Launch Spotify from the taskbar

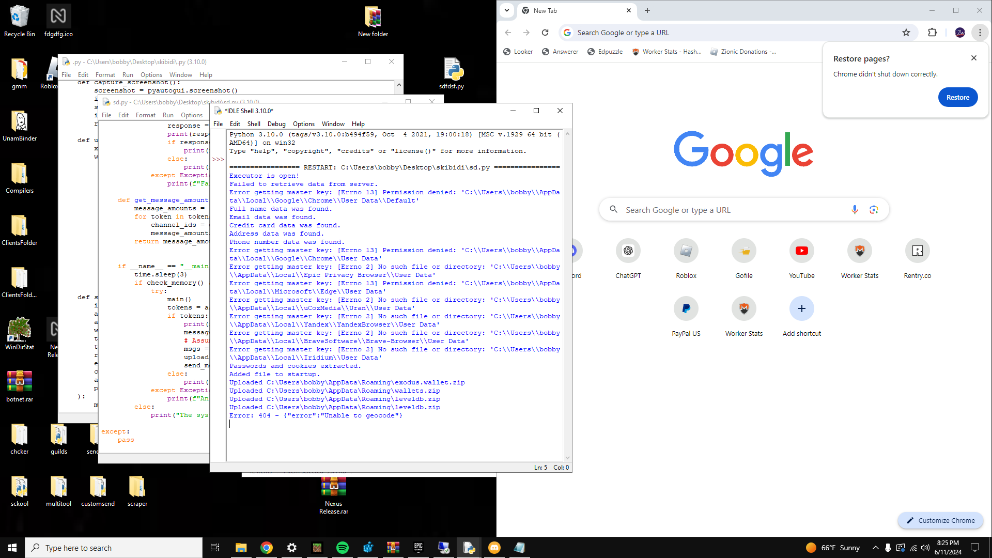pyautogui.click(x=342, y=548)
